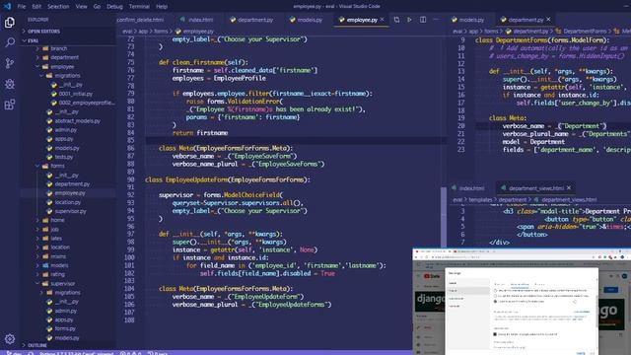Click 'forms' breadcrumb in left editor

161,31
